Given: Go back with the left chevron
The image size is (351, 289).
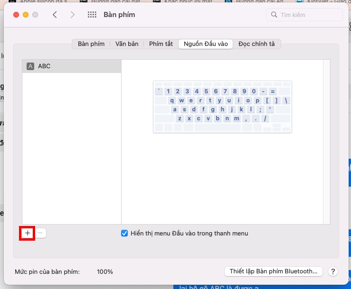Looking at the screenshot, I should point(55,15).
